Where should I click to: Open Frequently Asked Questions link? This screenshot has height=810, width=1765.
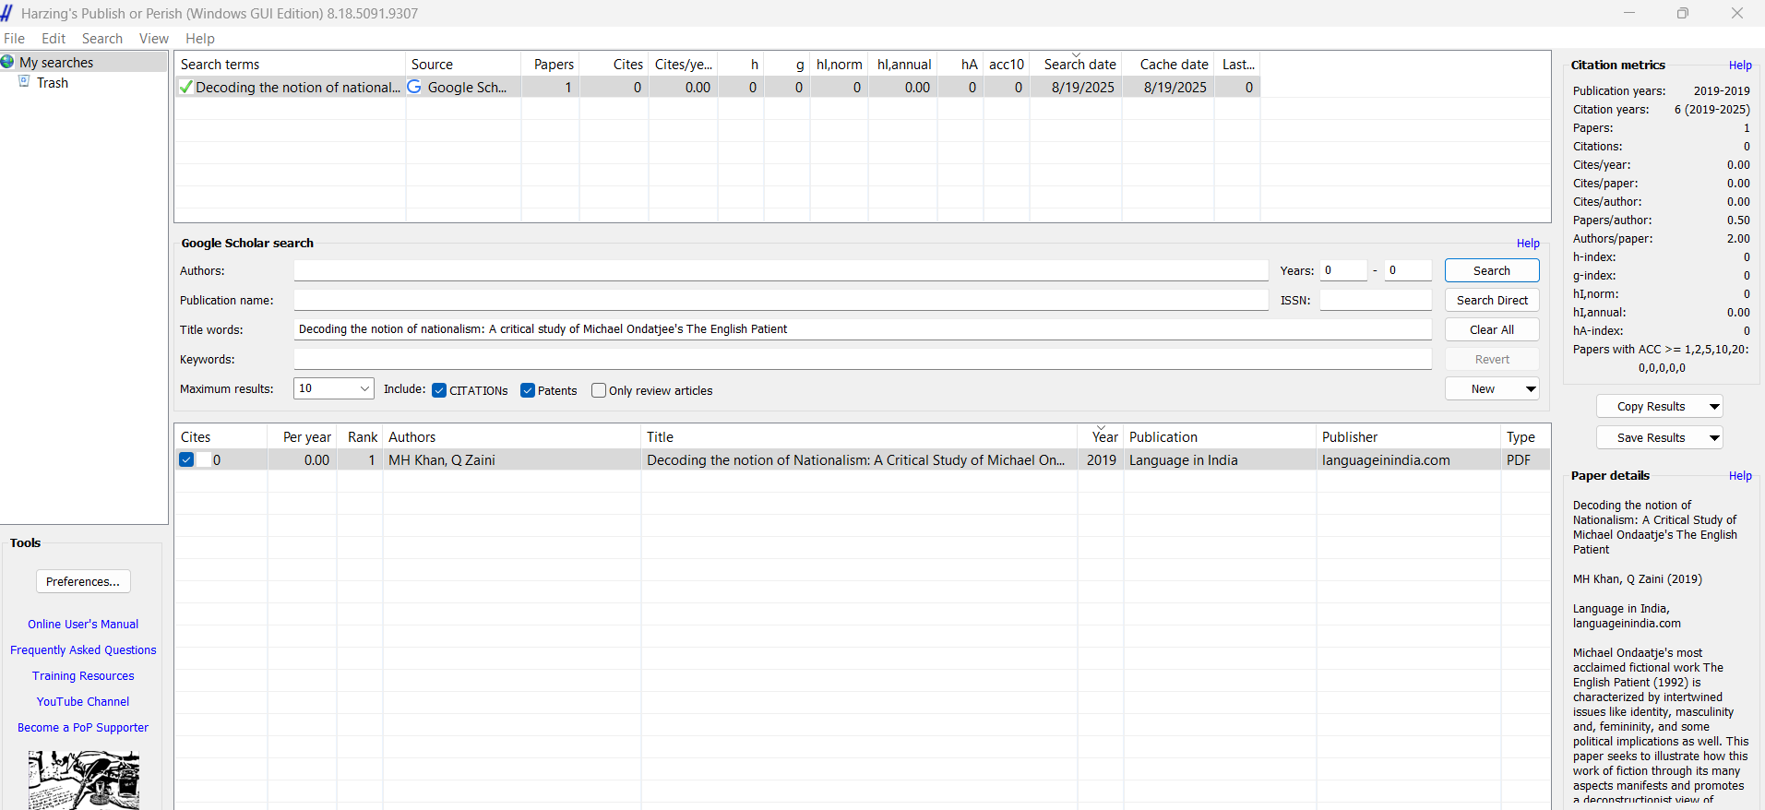coord(83,650)
